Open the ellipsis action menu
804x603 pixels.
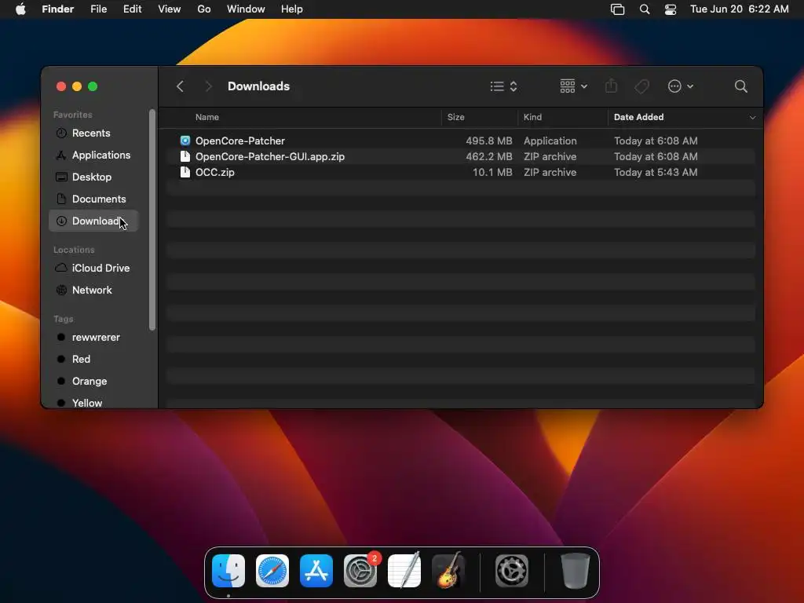click(681, 86)
